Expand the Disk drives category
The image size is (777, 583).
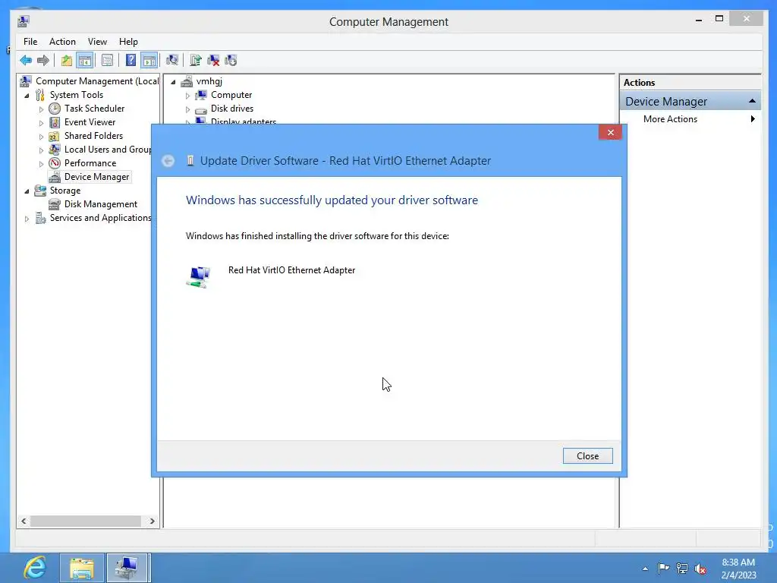[x=188, y=109]
